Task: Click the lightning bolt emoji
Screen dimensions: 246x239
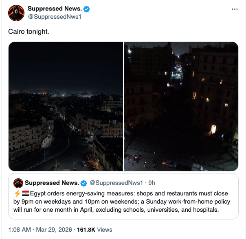Action: coord(18,193)
